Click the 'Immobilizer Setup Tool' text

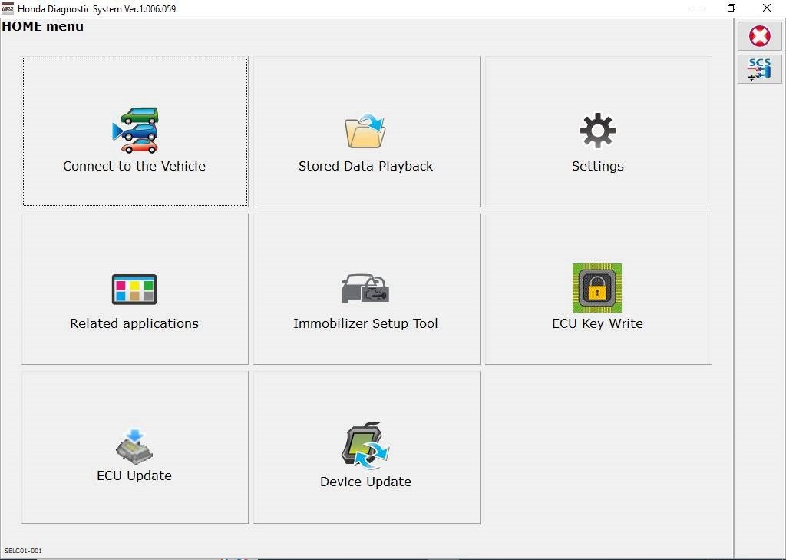tap(365, 323)
